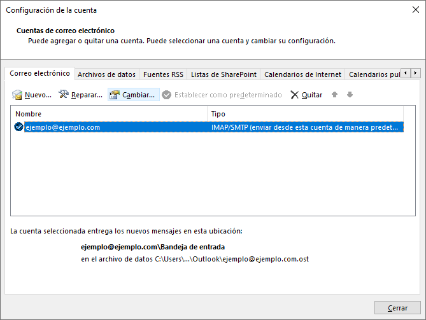This screenshot has height=320, width=426.
Task: Click the Reparar tools icon
Action: click(x=63, y=95)
